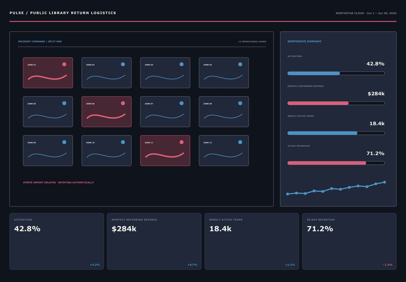Click the Weekly Active Teams progress bar
This screenshot has height=282, width=406.
[x=336, y=133]
